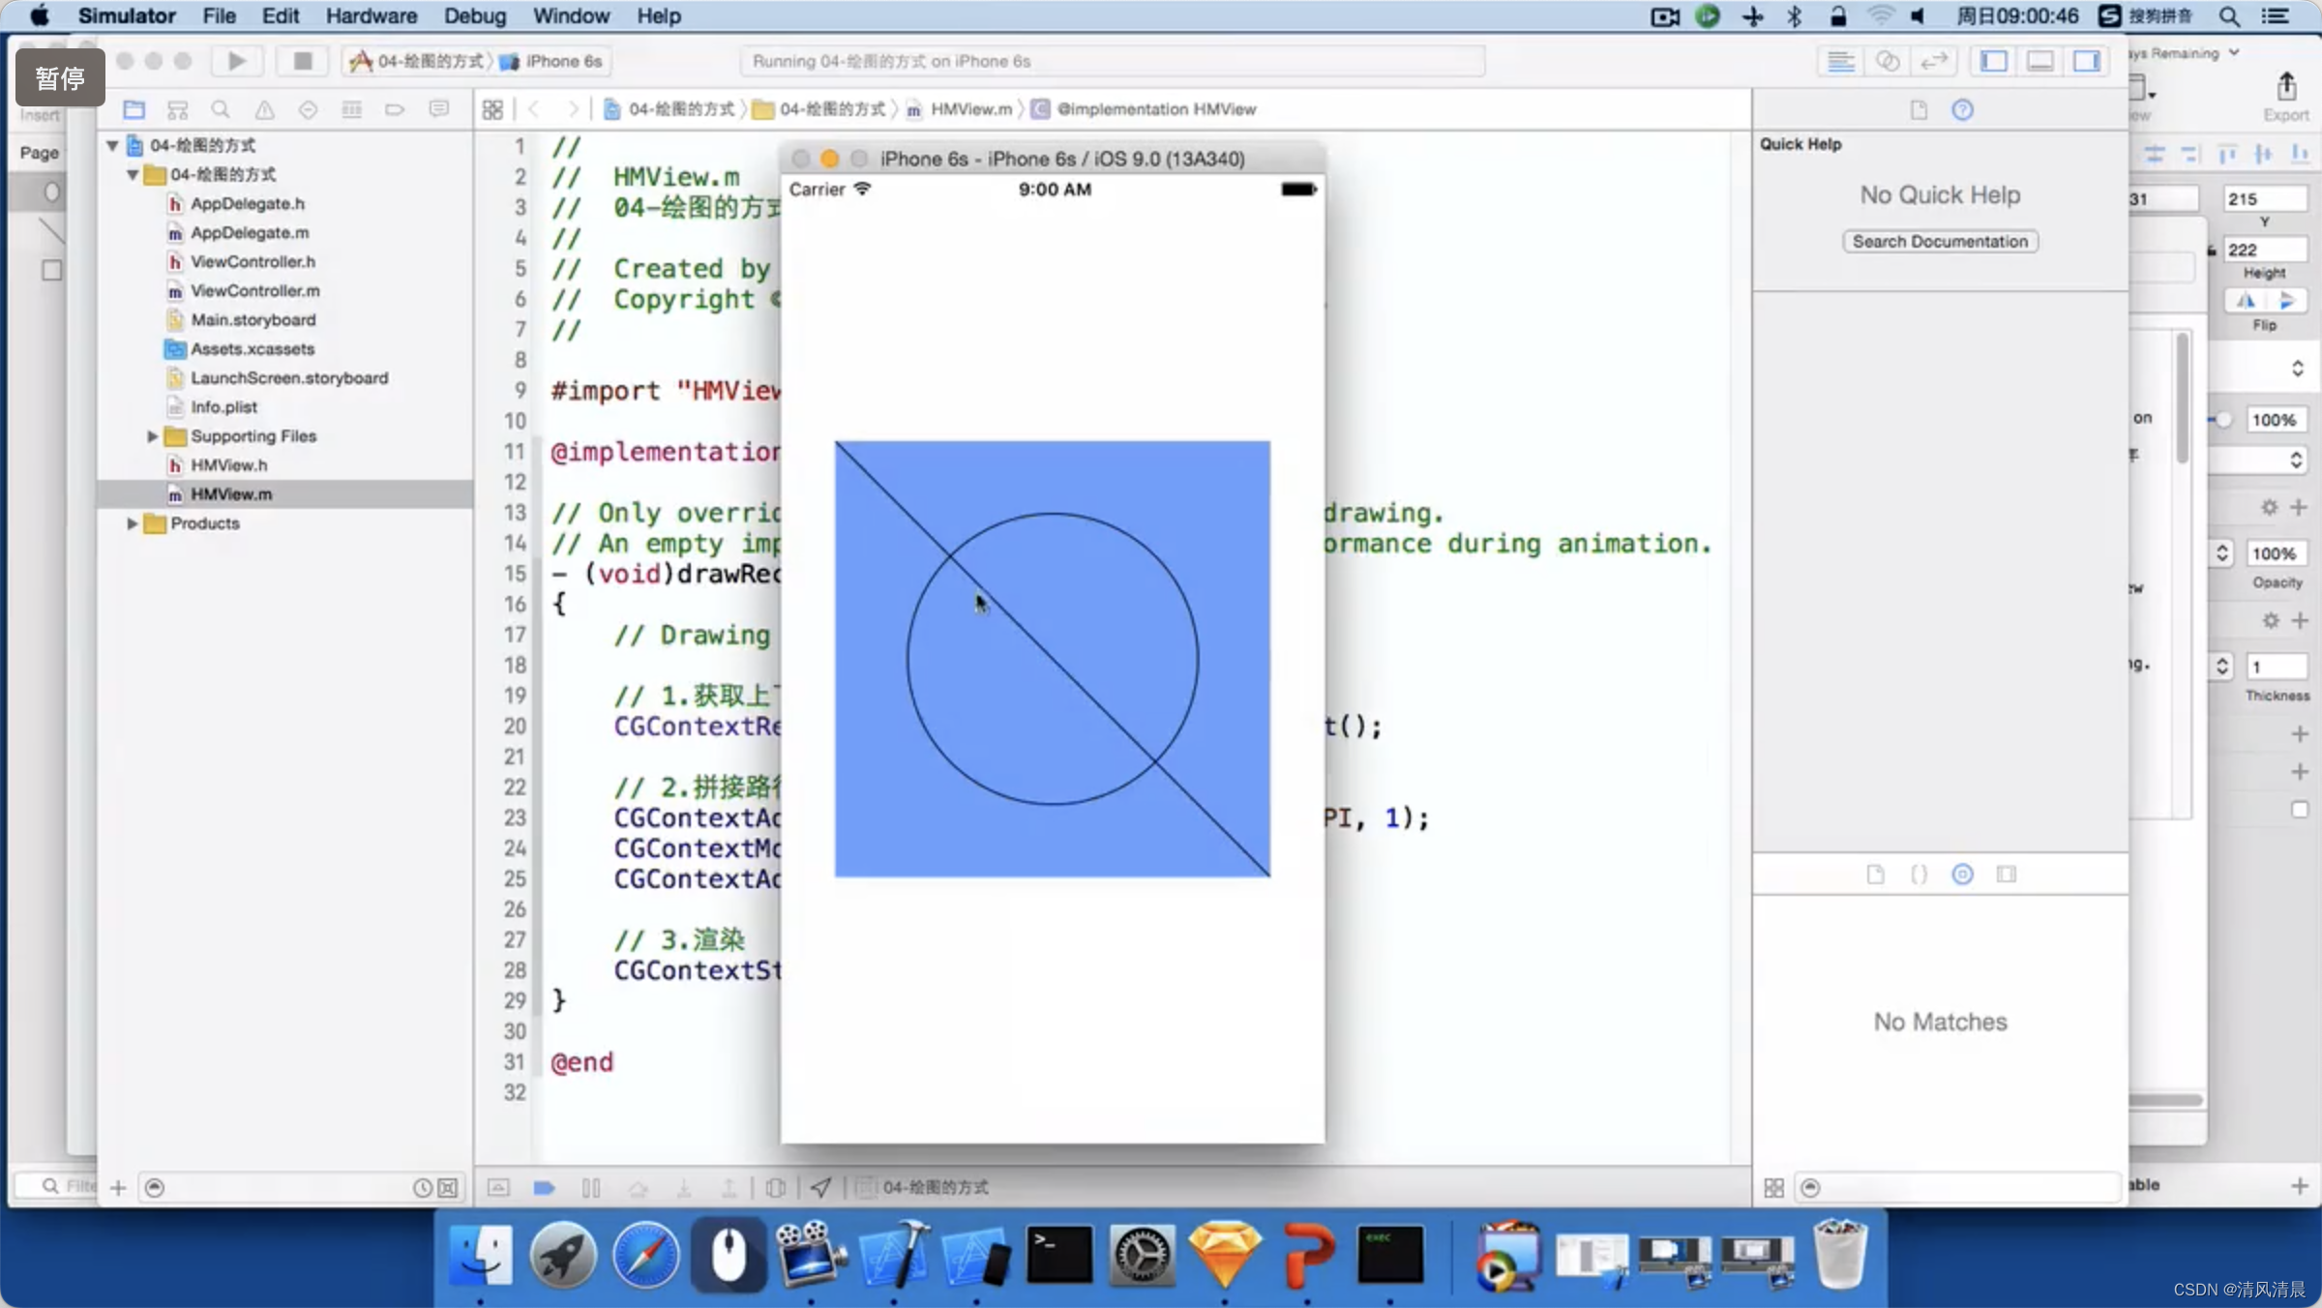This screenshot has height=1308, width=2322.
Task: Click the Simulate location arrow icon
Action: pos(820,1187)
